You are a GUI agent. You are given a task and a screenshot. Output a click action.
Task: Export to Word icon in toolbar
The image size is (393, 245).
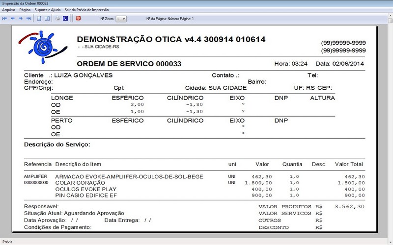click(x=65, y=19)
